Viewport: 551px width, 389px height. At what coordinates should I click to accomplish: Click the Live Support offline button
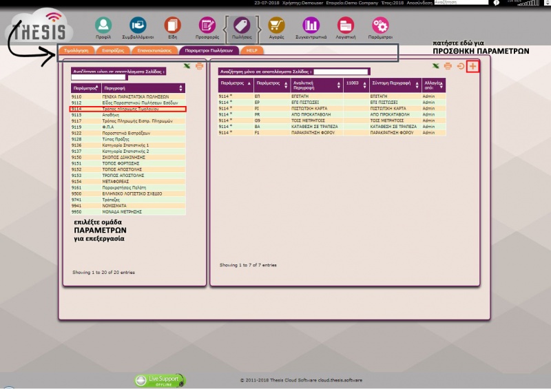[x=160, y=379]
